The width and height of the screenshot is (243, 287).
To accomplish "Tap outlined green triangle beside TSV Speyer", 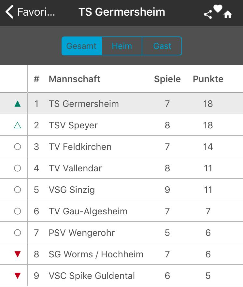I will (17, 125).
